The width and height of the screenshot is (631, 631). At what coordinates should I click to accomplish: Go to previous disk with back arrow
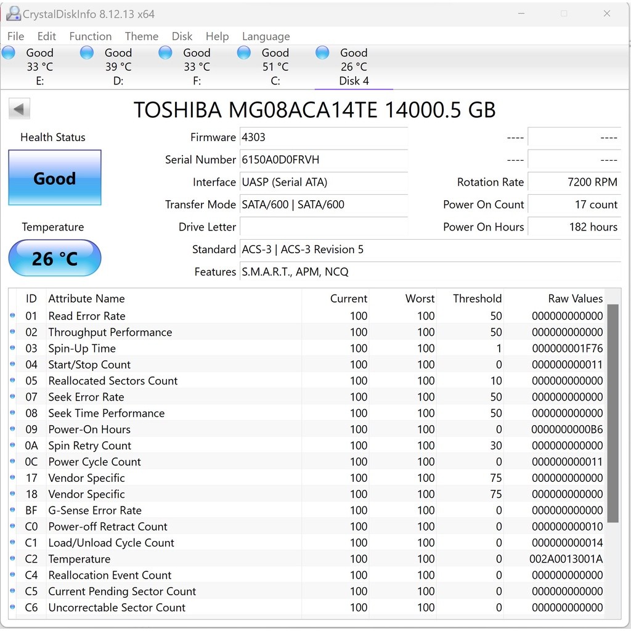click(19, 109)
